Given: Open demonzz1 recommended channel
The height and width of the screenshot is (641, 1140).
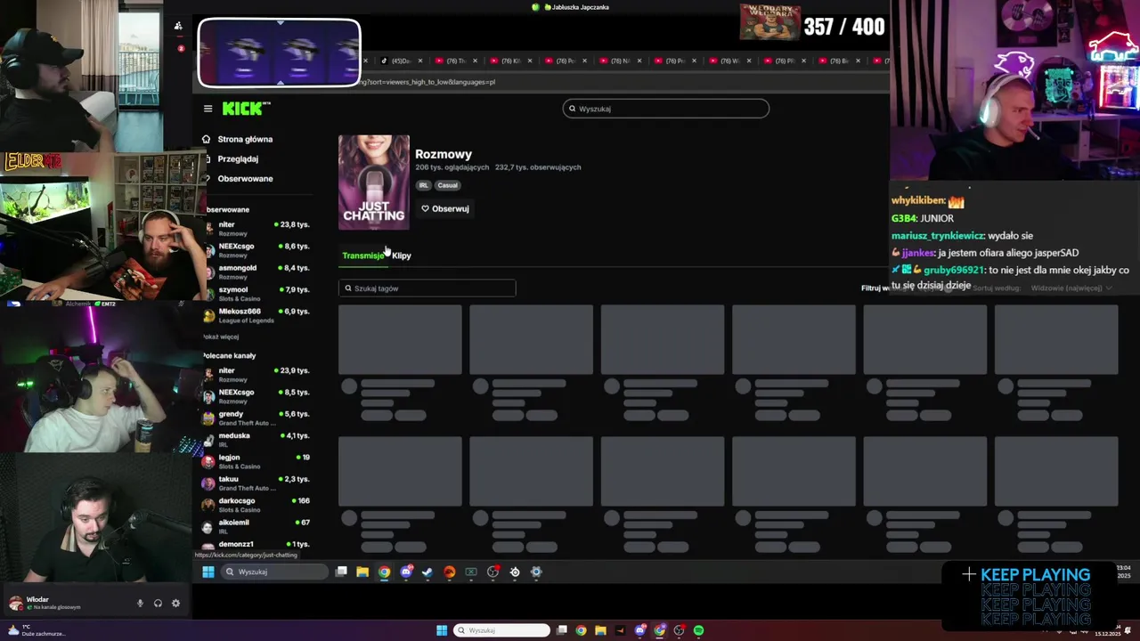Looking at the screenshot, I should [256, 546].
